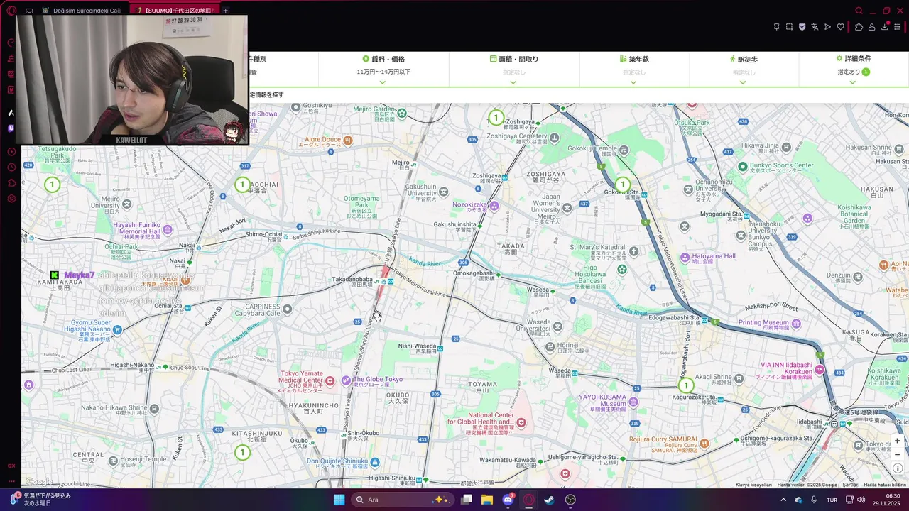The width and height of the screenshot is (909, 511).
Task: Open the sidebar history clock icon
Action: coord(11,167)
